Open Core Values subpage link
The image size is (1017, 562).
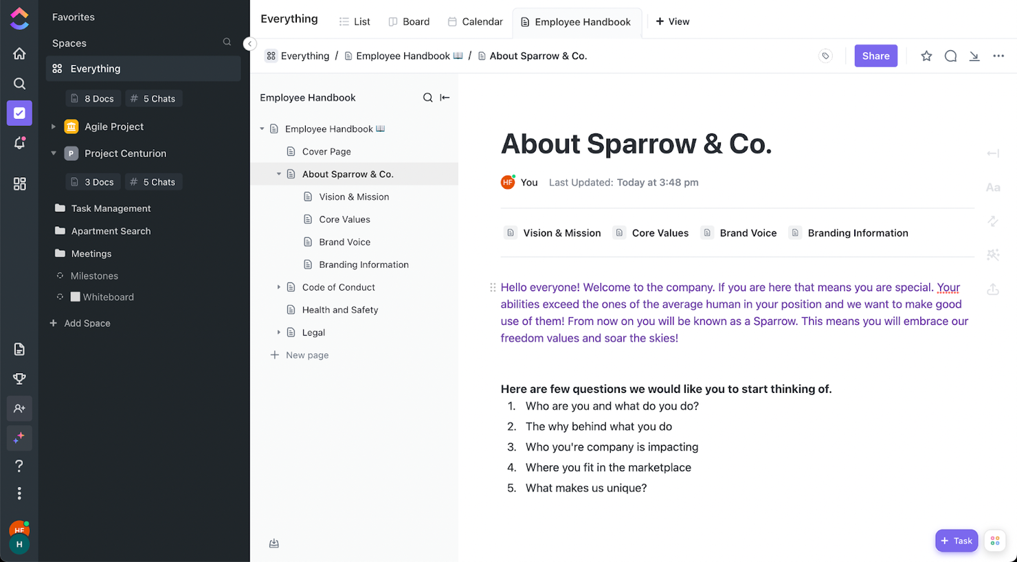pos(651,233)
